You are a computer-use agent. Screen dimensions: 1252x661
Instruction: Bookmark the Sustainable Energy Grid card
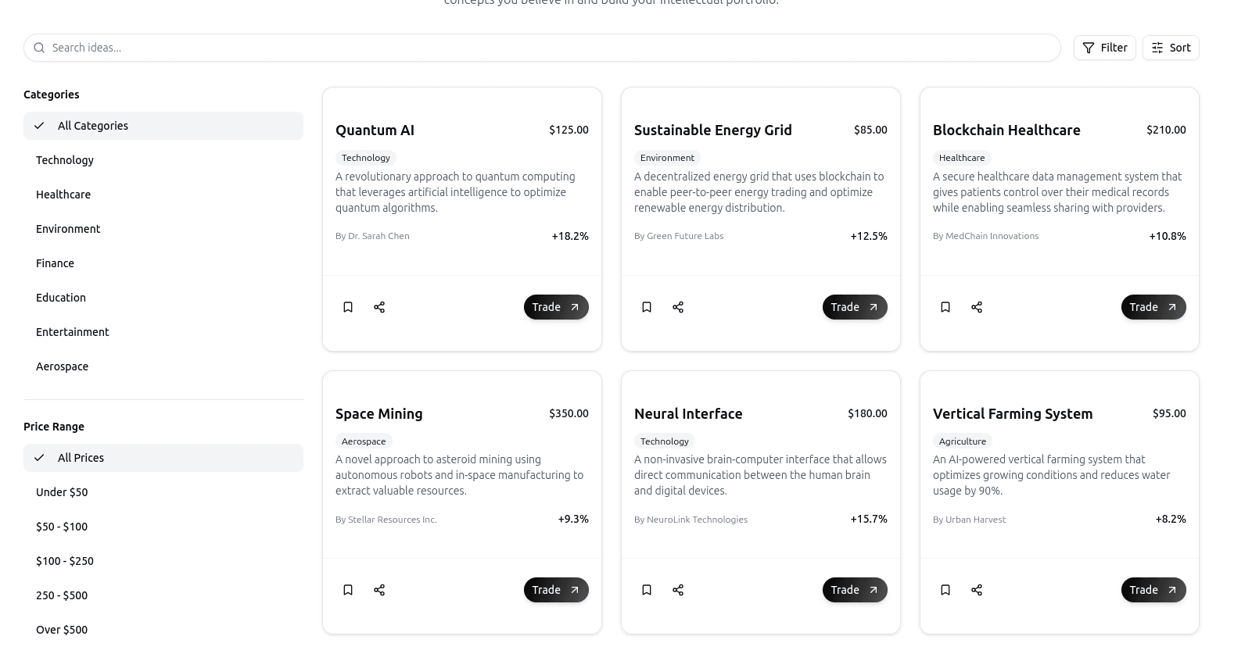tap(647, 307)
